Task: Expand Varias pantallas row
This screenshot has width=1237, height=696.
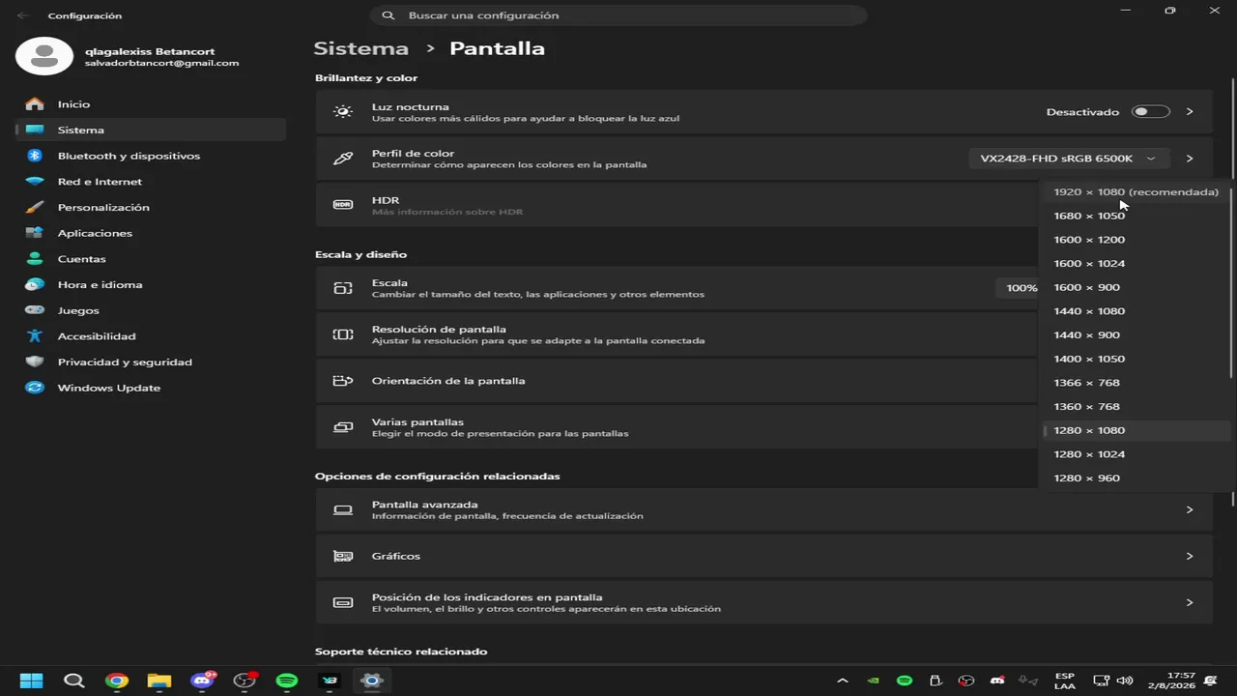Action: click(x=676, y=427)
